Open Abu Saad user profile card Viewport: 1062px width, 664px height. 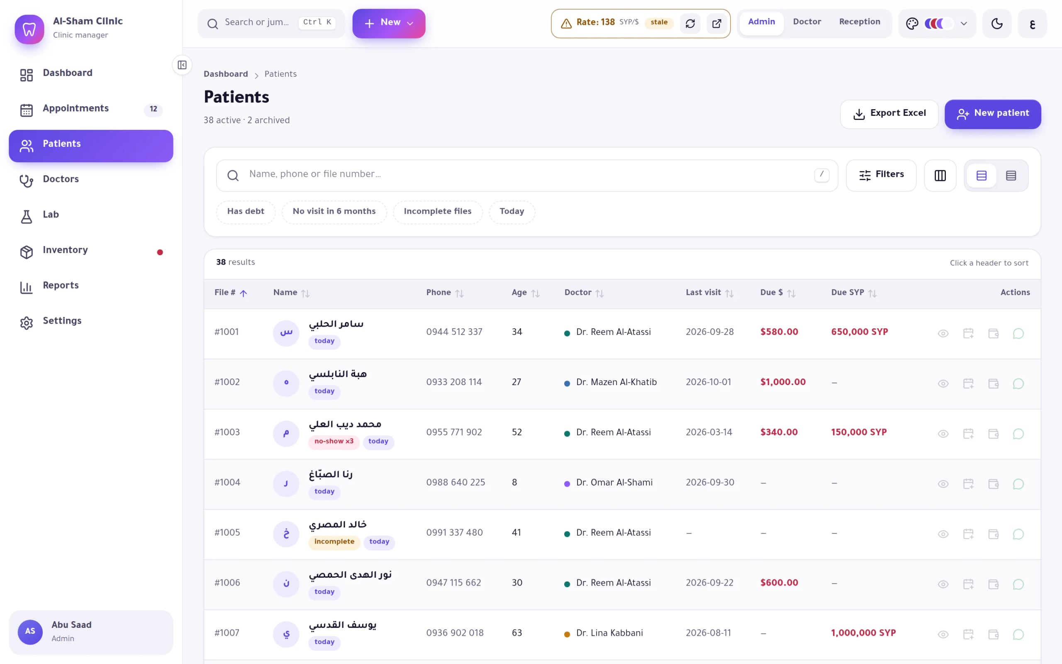pyautogui.click(x=91, y=632)
